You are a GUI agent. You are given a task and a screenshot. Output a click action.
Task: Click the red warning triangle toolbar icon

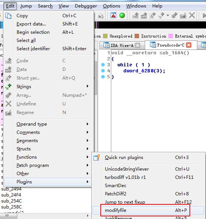pyautogui.click(x=113, y=15)
